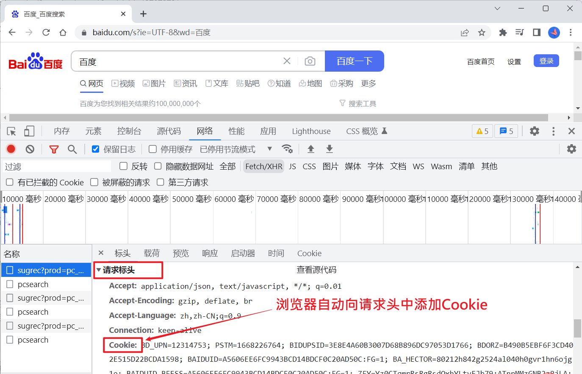This screenshot has width=582, height=374.
Task: Open the network conditions wifi icon
Action: [x=287, y=149]
